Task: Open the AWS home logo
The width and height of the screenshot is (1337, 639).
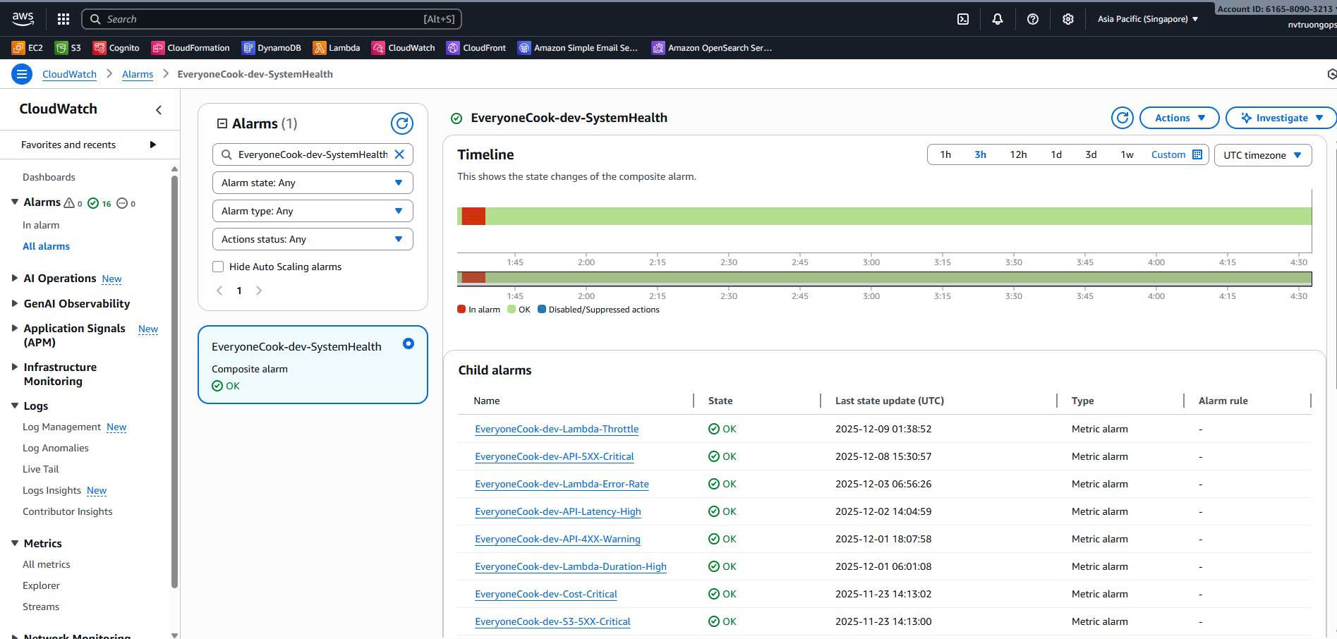Action: 23,19
